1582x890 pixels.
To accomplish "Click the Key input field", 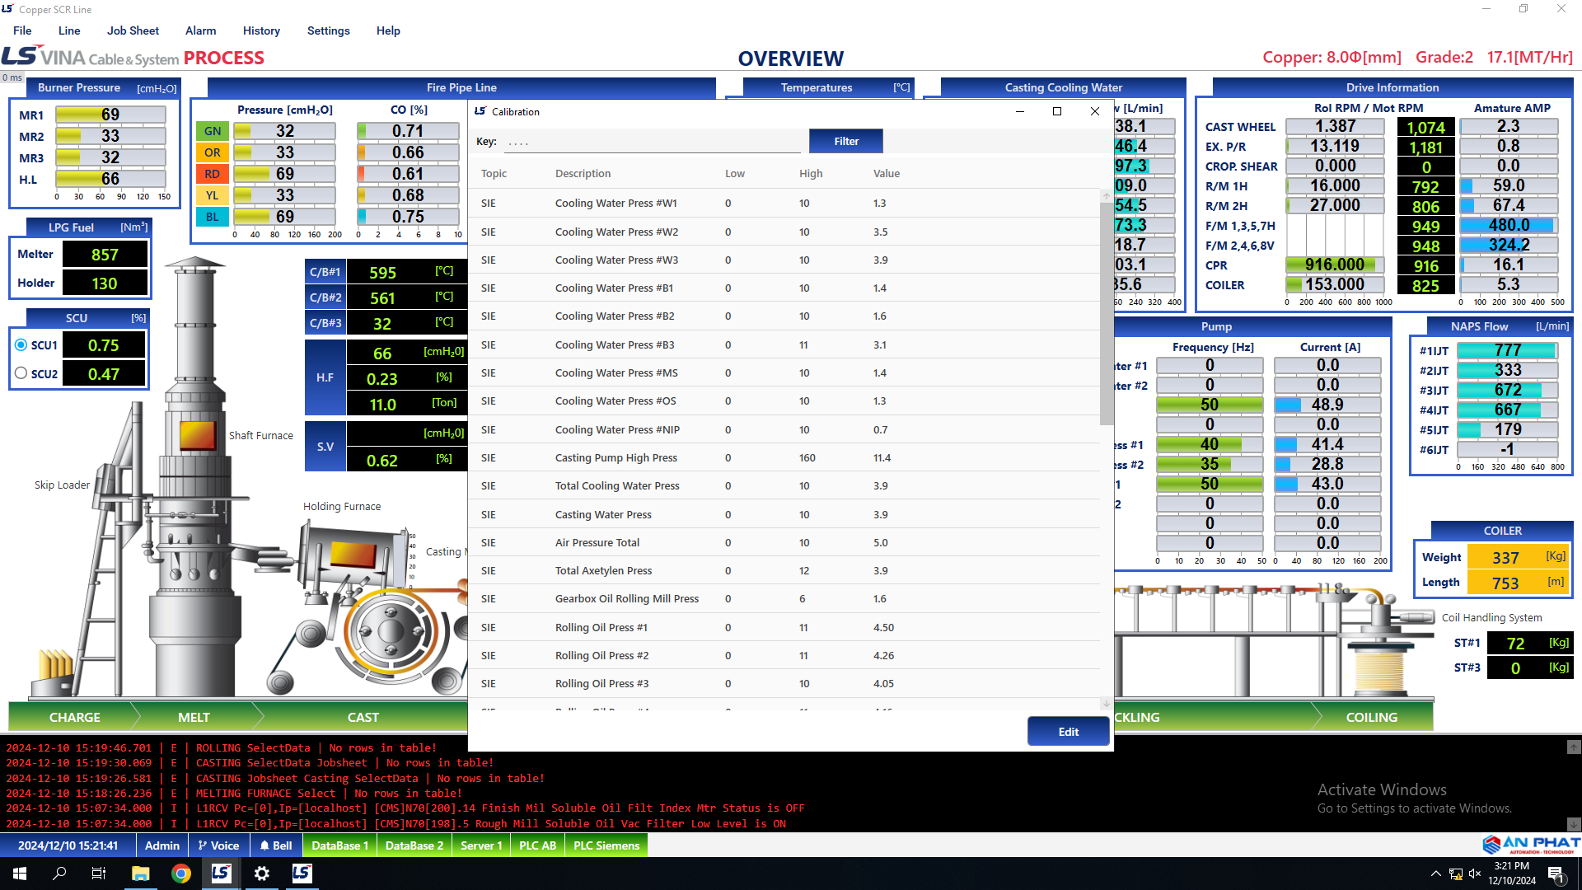I will click(x=651, y=142).
